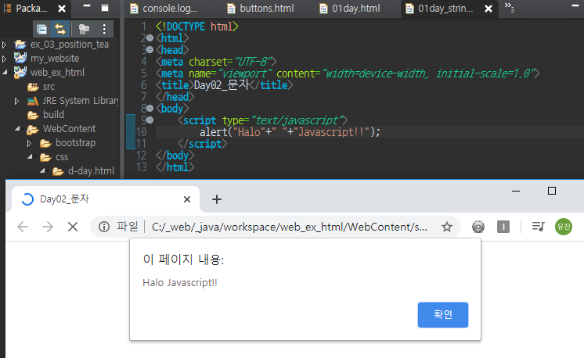Click the gray I extension icon
Screen dimensions: 584x358
(503, 227)
